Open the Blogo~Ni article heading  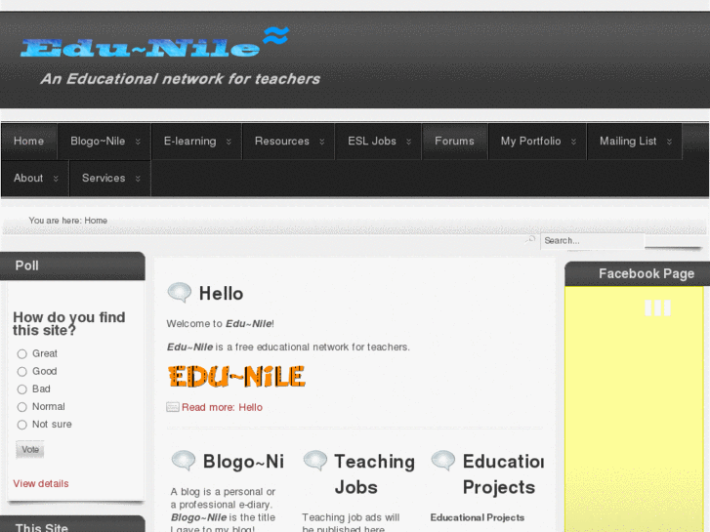(x=243, y=462)
